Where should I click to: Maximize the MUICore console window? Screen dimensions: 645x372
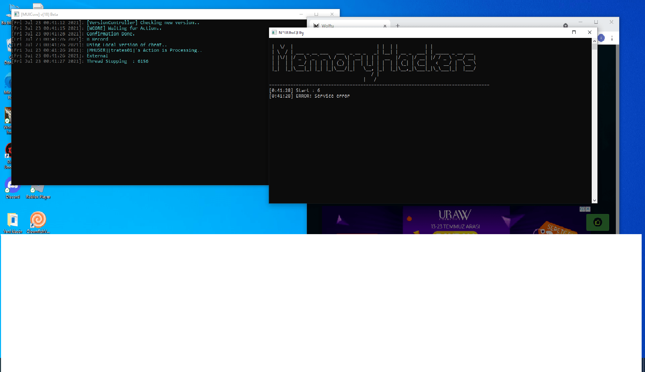point(316,14)
